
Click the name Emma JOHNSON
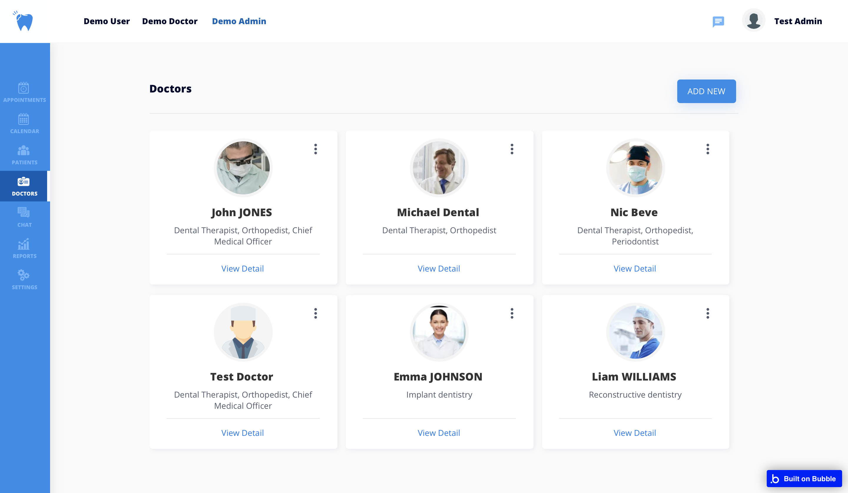click(x=438, y=377)
